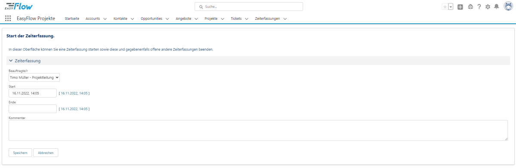Viewport: 516px width, 168px height.
Task: Expand the Accounts tab chevron
Action: [x=105, y=19]
